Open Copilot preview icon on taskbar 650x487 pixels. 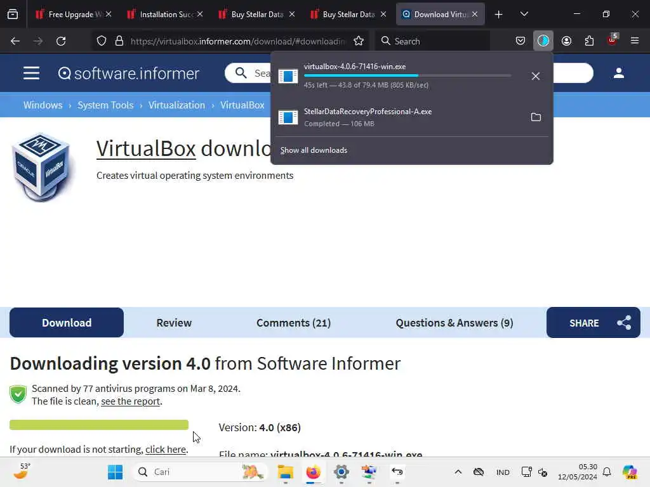point(630,472)
